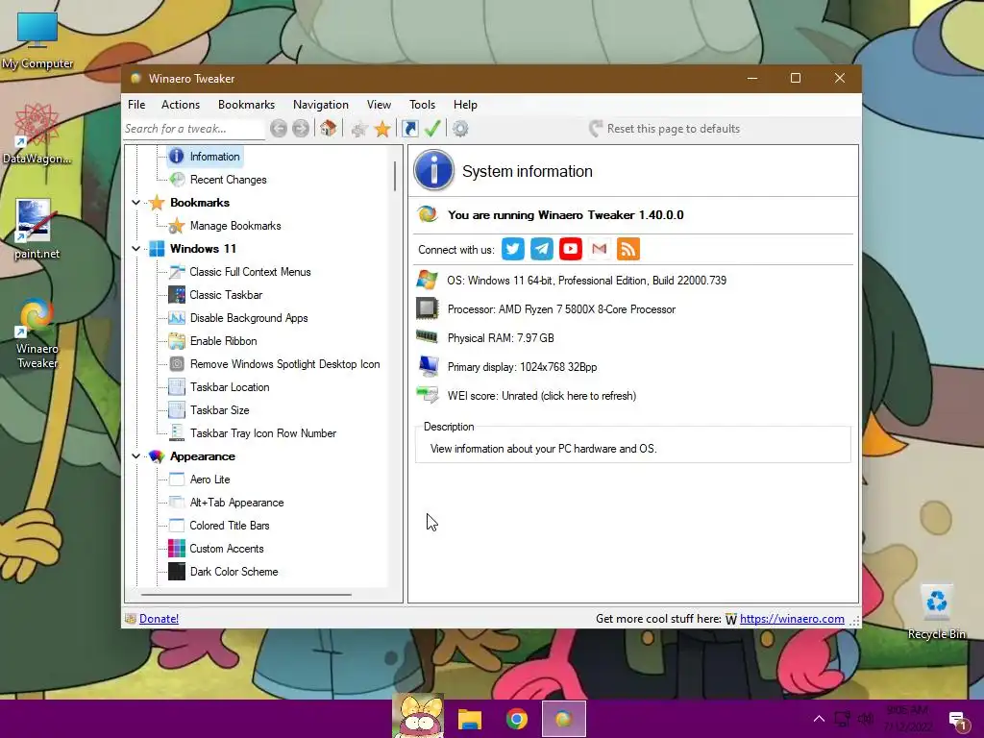Open Chrome from the taskbar

tap(517, 719)
